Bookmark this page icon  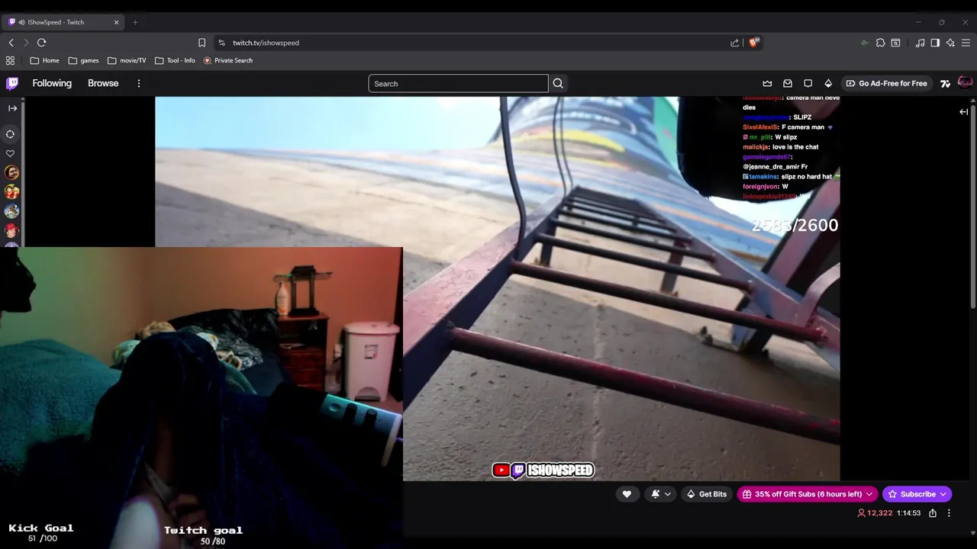[202, 43]
